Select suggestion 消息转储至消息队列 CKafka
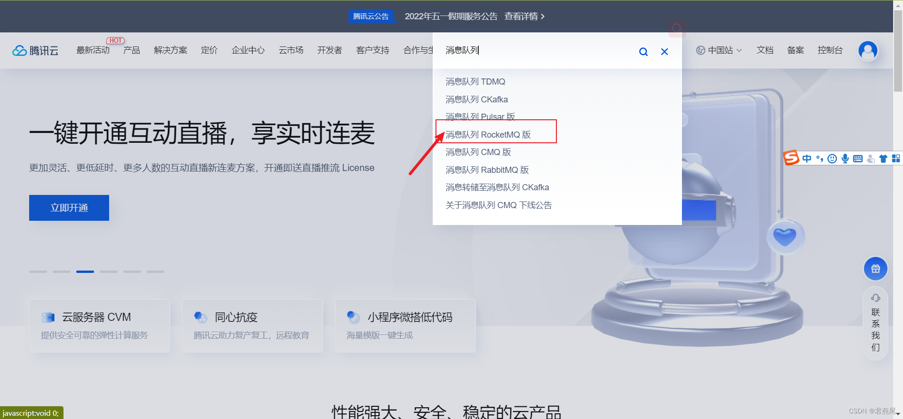Screen dimensions: 903x419 497,187
